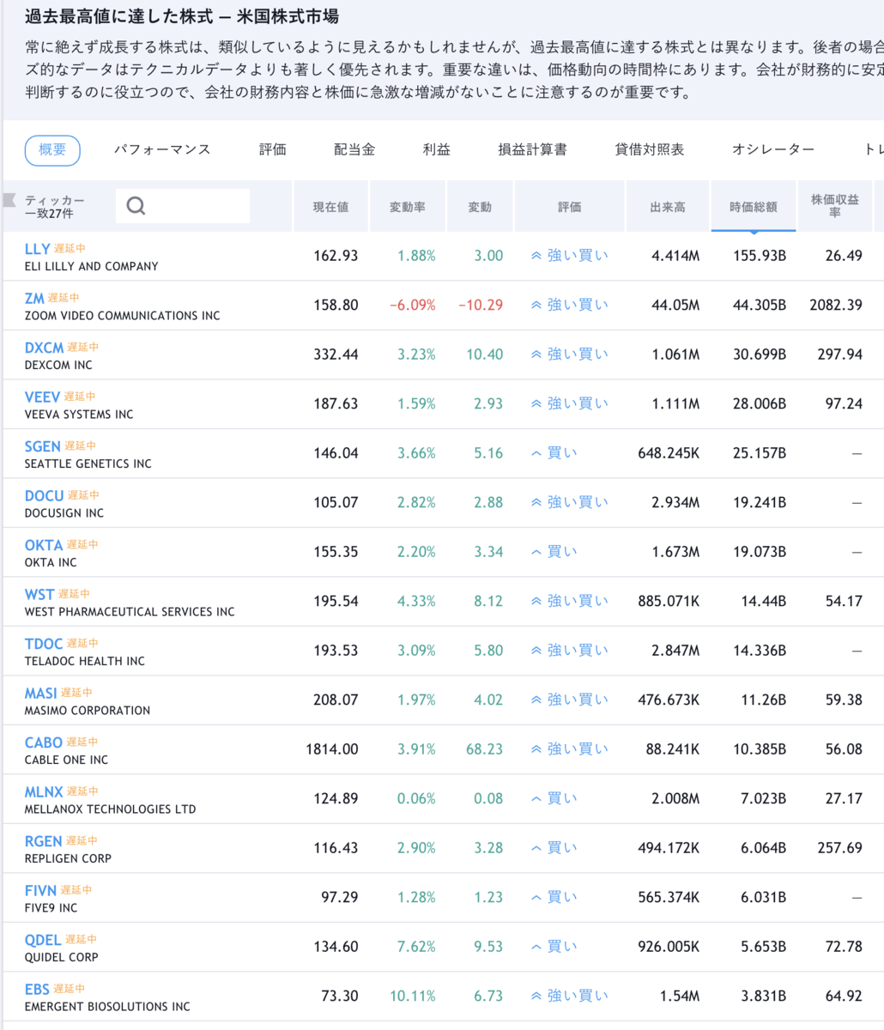This screenshot has height=1030, width=884.
Task: Open the RGEN ticker link
Action: click(44, 841)
